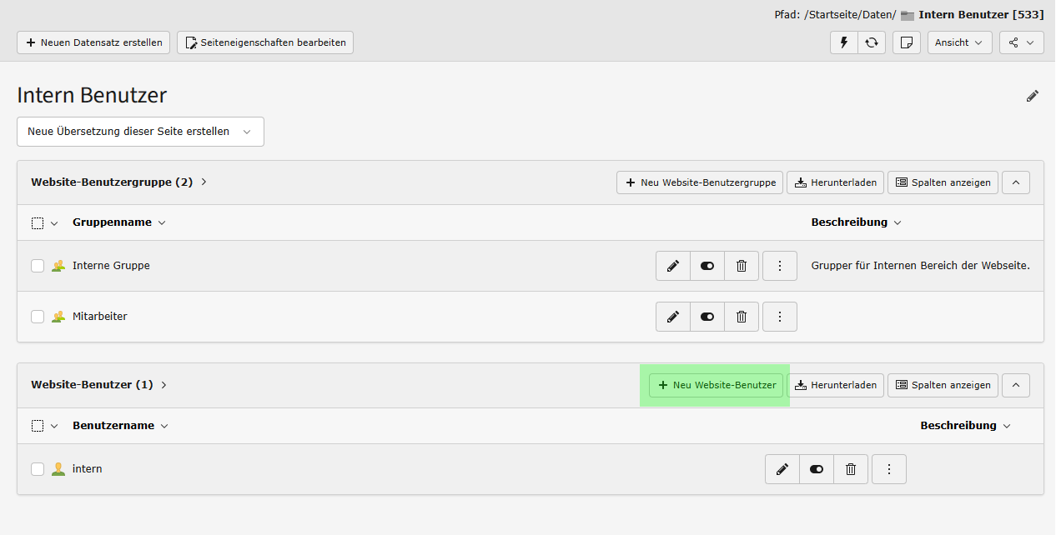Click Neu Website-Benutzer button
Image resolution: width=1056 pixels, height=535 pixels.
coord(717,385)
